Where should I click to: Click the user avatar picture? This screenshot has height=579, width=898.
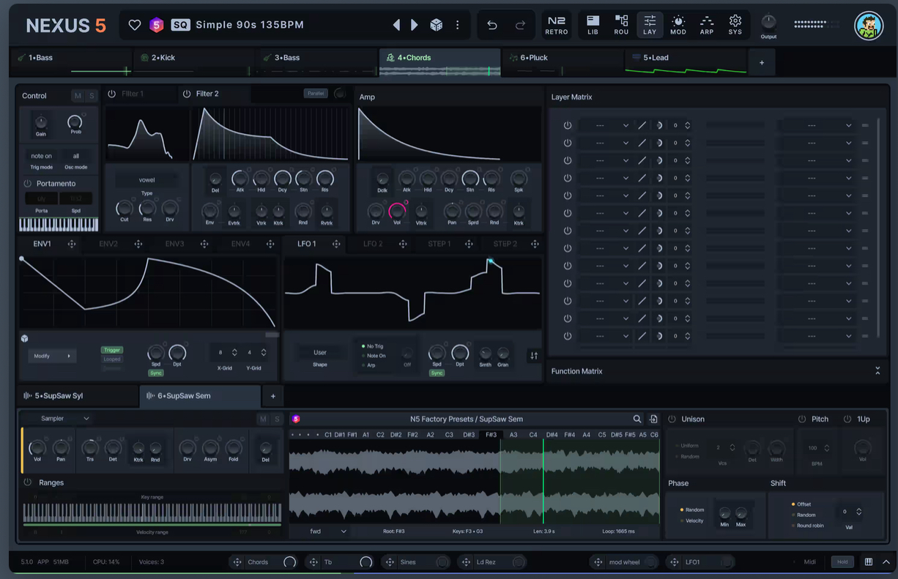point(869,26)
